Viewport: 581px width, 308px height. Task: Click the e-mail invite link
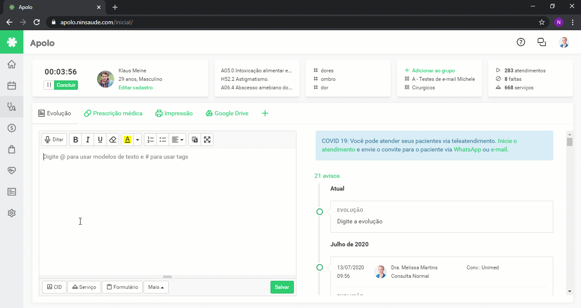(x=499, y=149)
